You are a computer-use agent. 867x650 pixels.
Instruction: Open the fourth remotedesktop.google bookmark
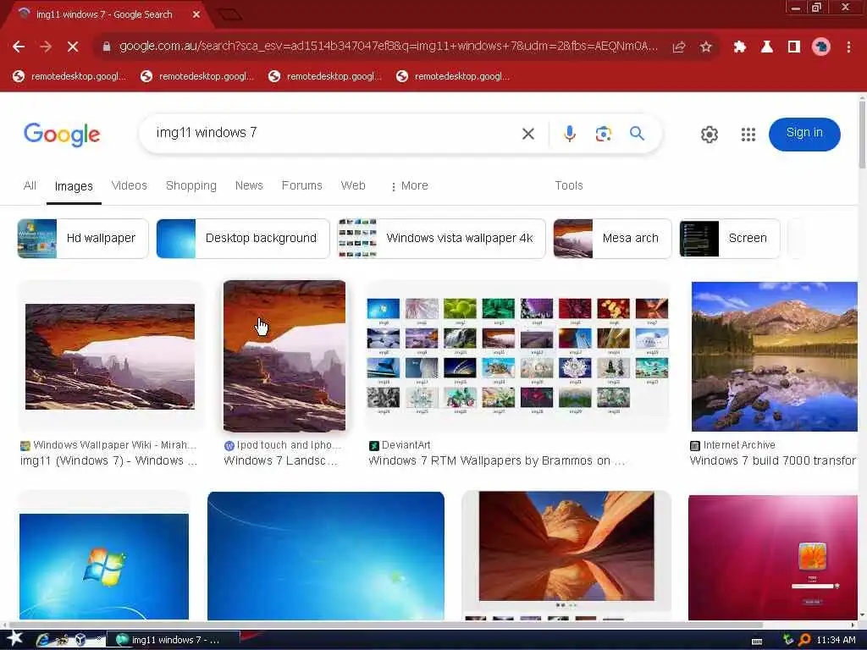pyautogui.click(x=453, y=76)
